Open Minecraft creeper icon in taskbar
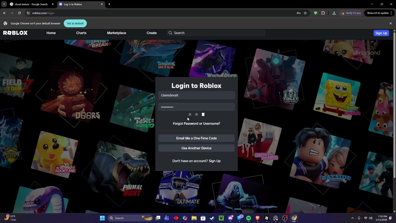The image size is (396, 223). tap(221, 218)
